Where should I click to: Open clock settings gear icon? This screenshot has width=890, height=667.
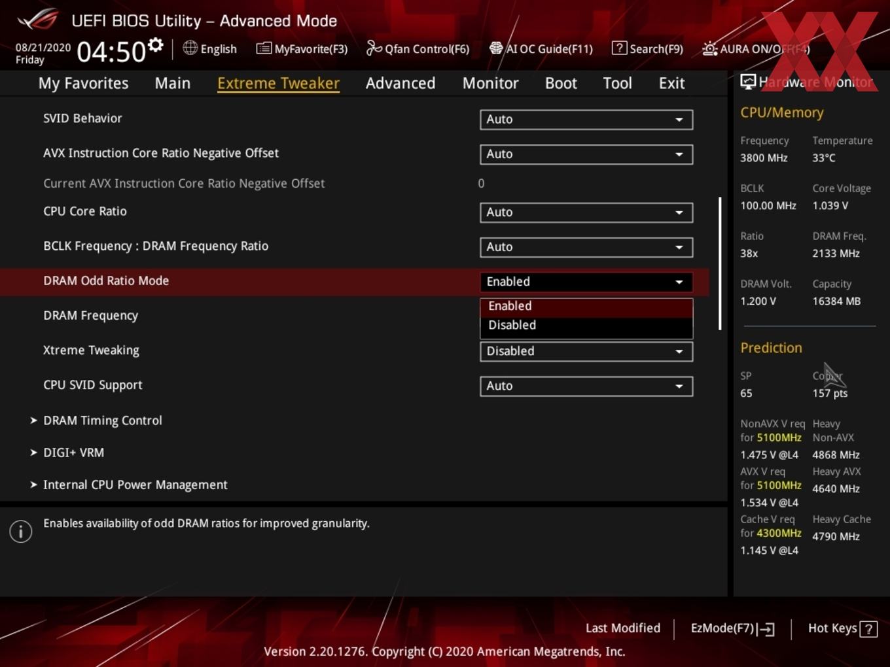pos(156,44)
